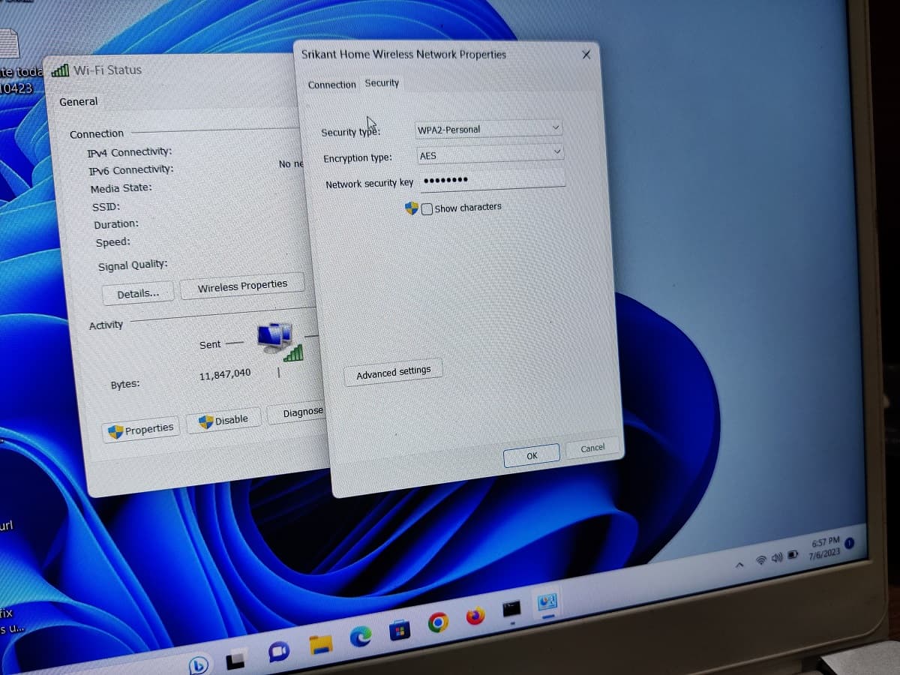The width and height of the screenshot is (900, 675).
Task: Switch to the Command Prompt taskbar icon
Action: 511,608
